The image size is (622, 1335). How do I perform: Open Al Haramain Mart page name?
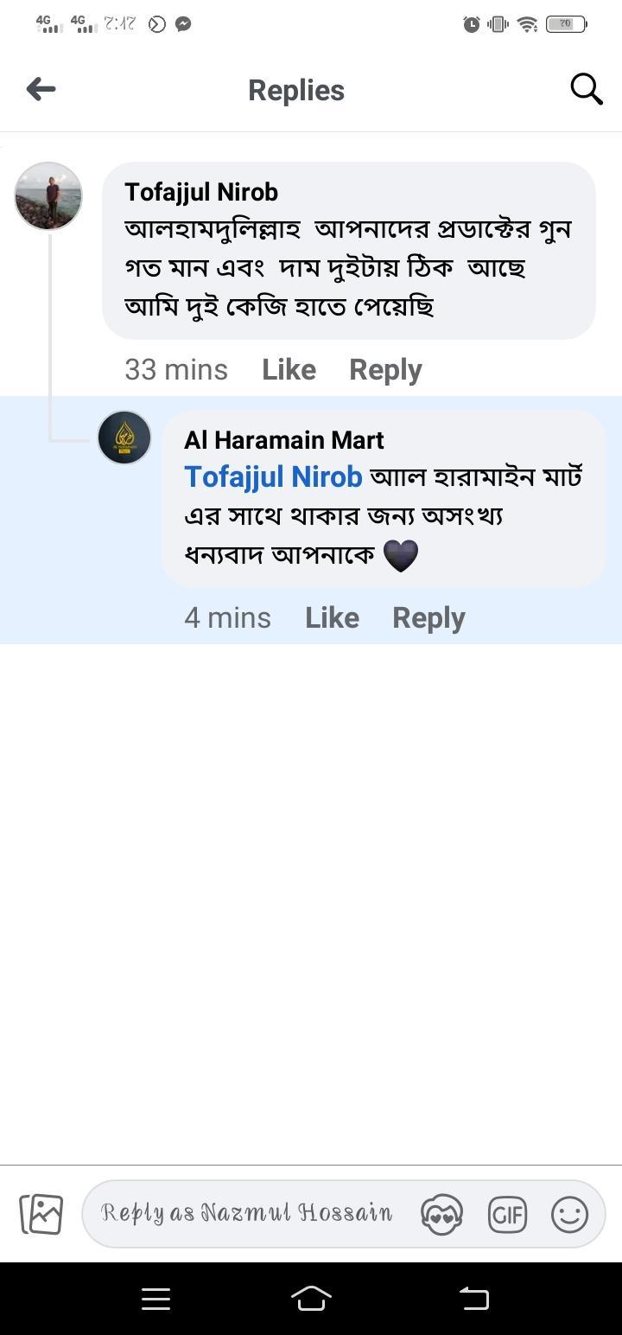tap(283, 440)
